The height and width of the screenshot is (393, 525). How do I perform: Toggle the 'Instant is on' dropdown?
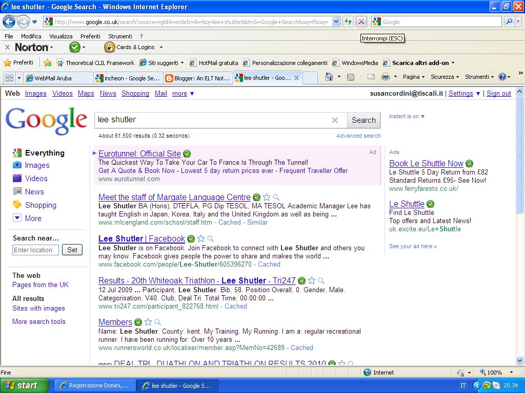coord(407,116)
